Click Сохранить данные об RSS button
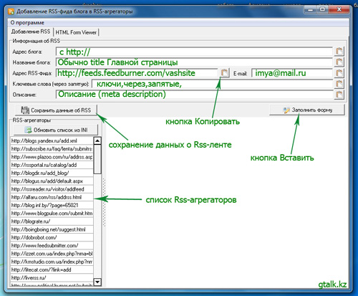Screen dimensions: 358x296 [x=56, y=110]
